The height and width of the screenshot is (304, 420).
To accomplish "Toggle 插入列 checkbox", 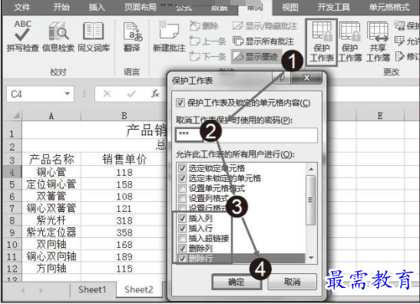I will point(183,218).
